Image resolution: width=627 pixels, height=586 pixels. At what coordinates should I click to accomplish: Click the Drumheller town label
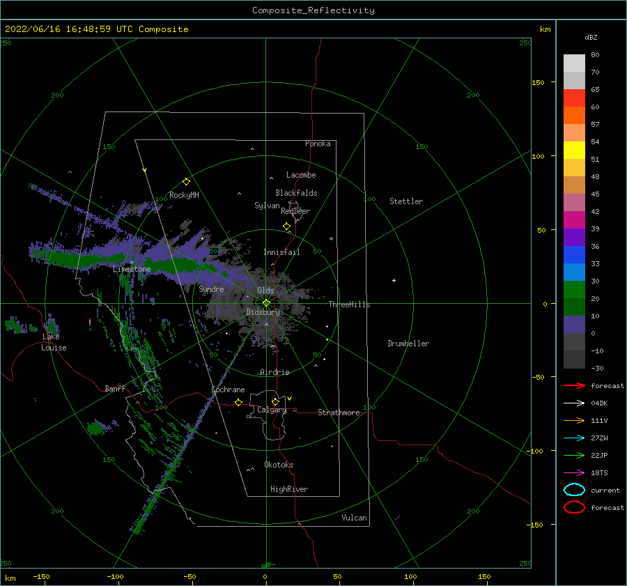coord(408,344)
